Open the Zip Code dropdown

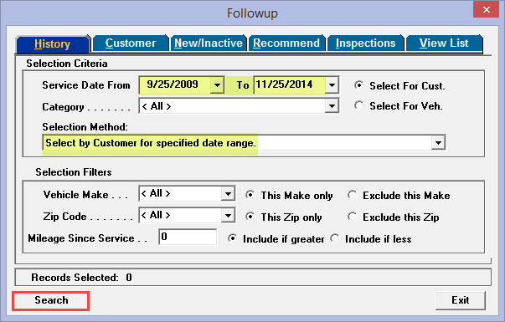coord(228,215)
